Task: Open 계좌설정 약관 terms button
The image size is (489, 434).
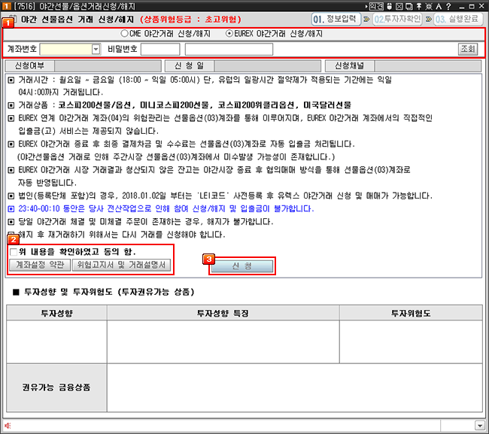Action: [39, 265]
